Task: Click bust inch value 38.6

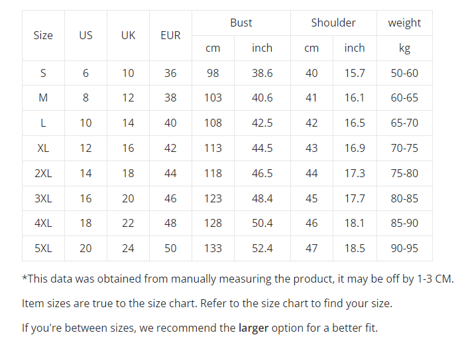Action: (262, 73)
